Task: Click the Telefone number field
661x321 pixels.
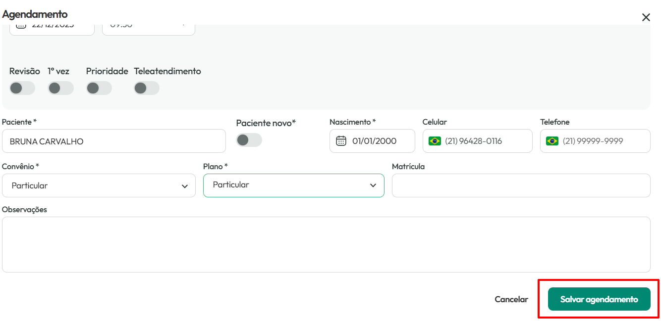Action: pyautogui.click(x=595, y=141)
